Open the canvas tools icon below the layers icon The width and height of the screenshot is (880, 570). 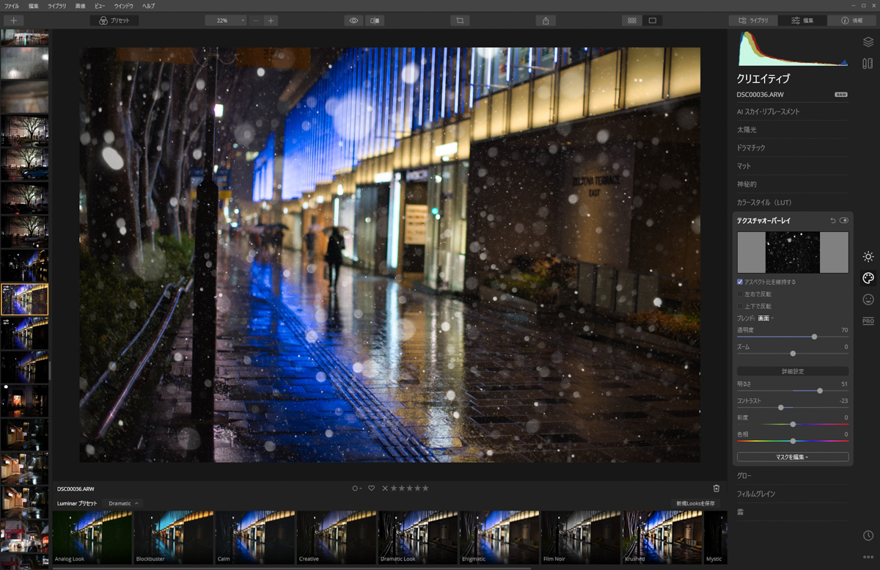[x=868, y=64]
